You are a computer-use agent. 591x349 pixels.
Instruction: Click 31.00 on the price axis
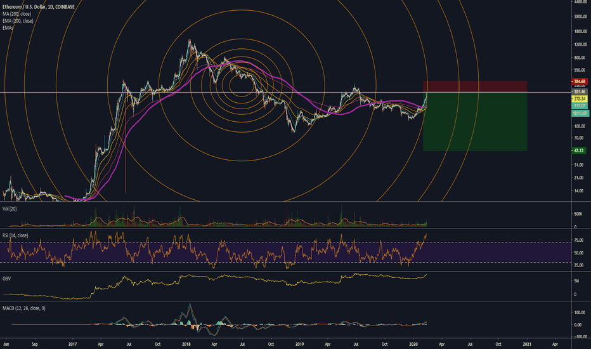click(x=579, y=165)
